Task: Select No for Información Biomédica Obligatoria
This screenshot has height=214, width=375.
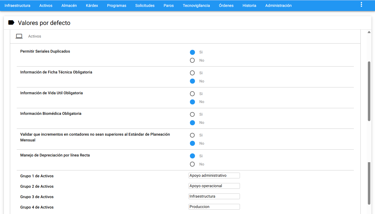Action: click(192, 122)
